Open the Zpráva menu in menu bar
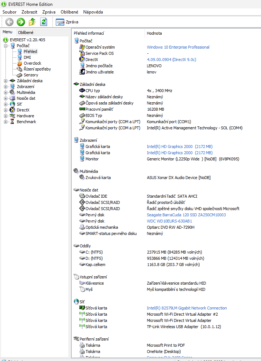 pos(49,12)
